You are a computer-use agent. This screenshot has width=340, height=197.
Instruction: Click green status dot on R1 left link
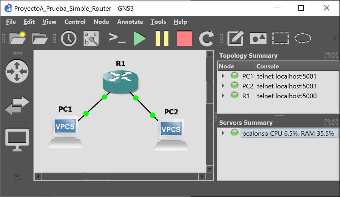[x=104, y=97]
